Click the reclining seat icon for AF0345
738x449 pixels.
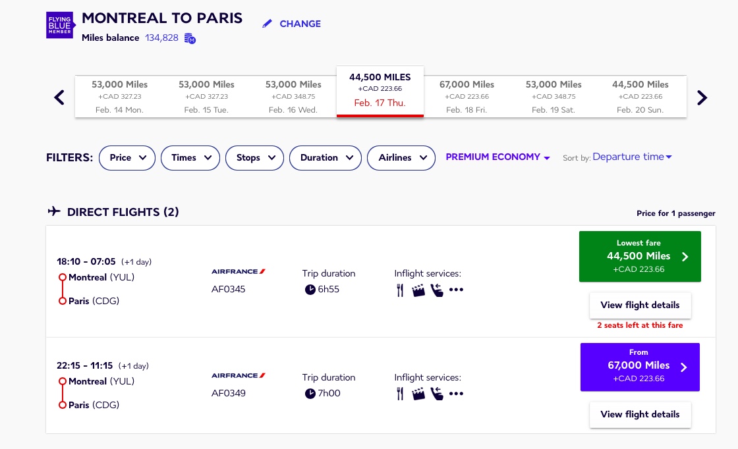click(437, 290)
